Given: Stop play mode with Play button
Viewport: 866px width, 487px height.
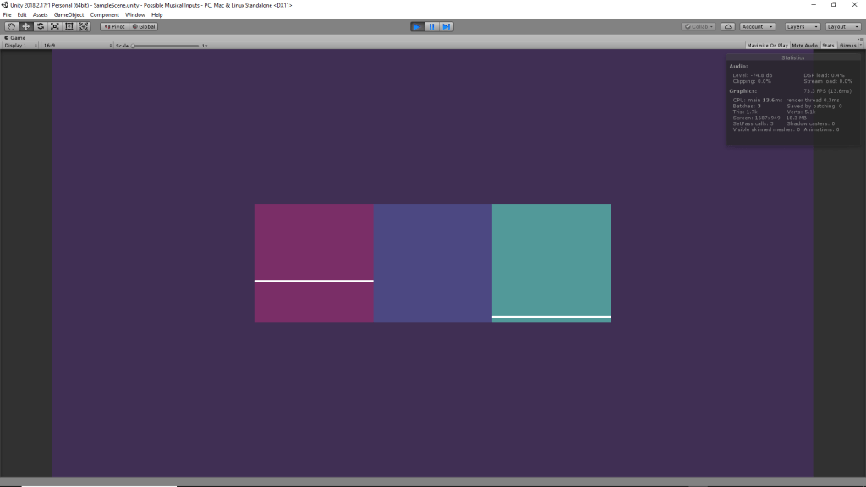Looking at the screenshot, I should 417,26.
